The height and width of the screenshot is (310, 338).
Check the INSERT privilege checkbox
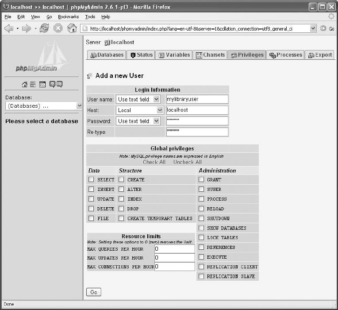pyautogui.click(x=91, y=189)
